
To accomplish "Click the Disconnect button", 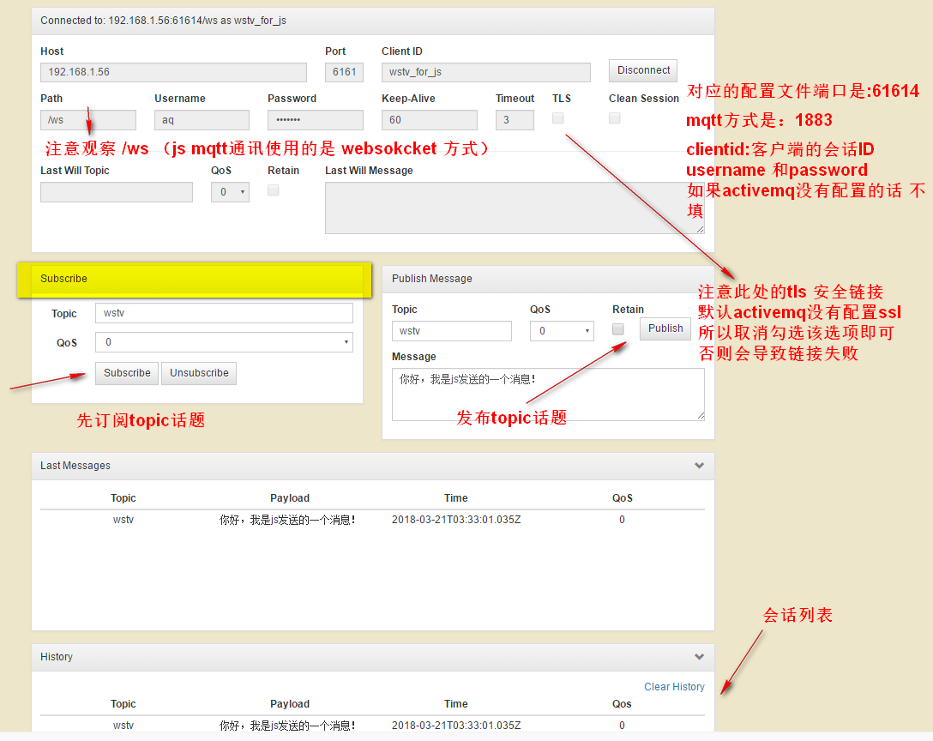I will click(x=643, y=70).
